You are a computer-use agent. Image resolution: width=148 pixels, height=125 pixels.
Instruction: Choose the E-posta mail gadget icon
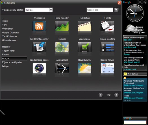pos(107,26)
